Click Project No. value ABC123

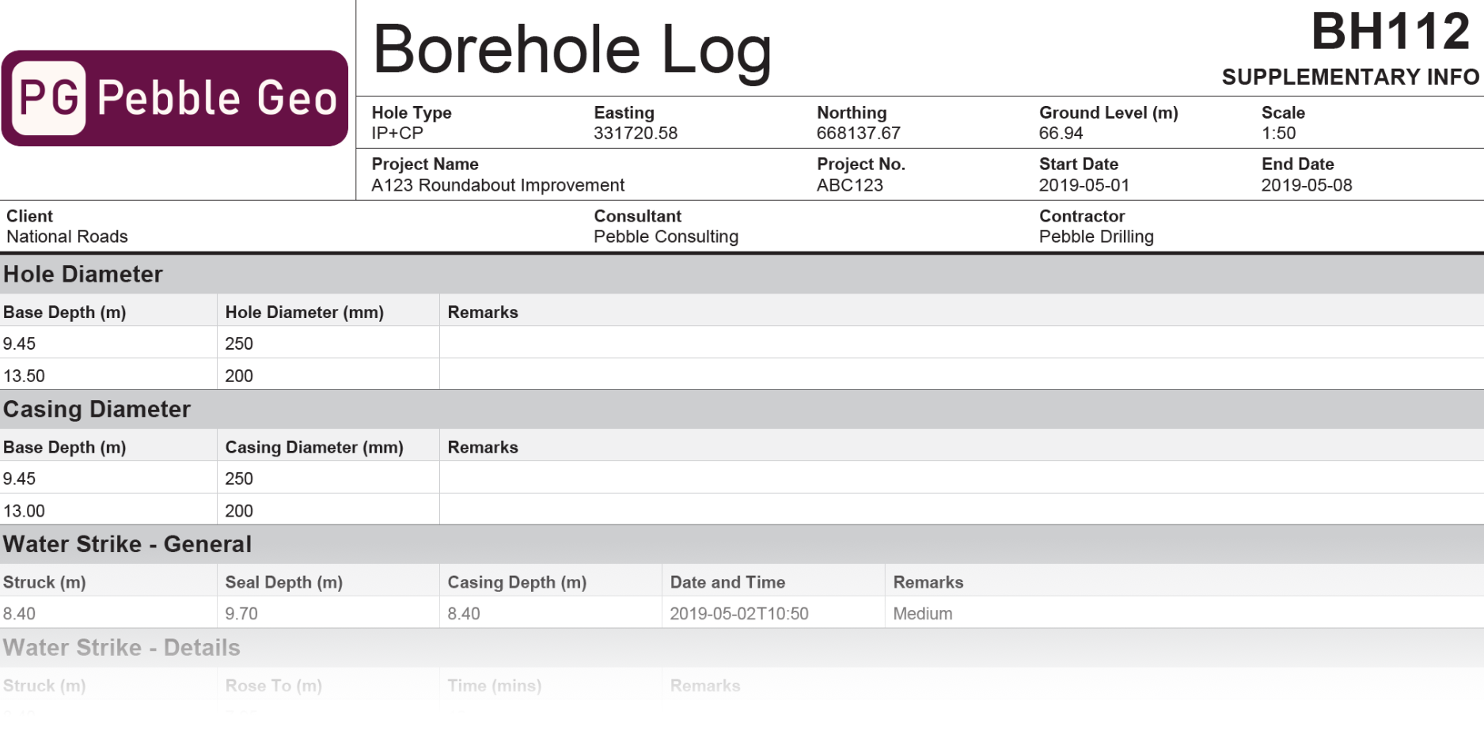click(x=849, y=185)
